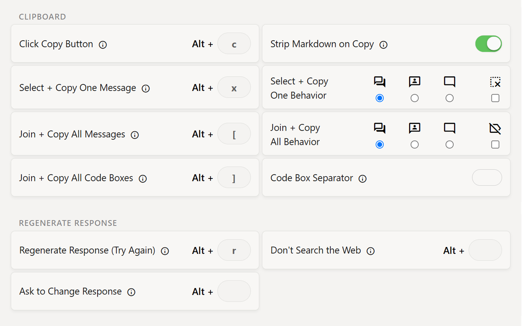Click single chat bubble icon in Join + Copy All Behavior
The height and width of the screenshot is (326, 522).
[x=449, y=128]
